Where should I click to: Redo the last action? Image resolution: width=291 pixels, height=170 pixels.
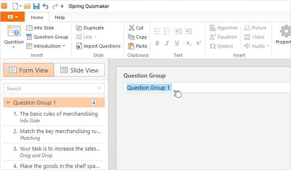(55, 6)
